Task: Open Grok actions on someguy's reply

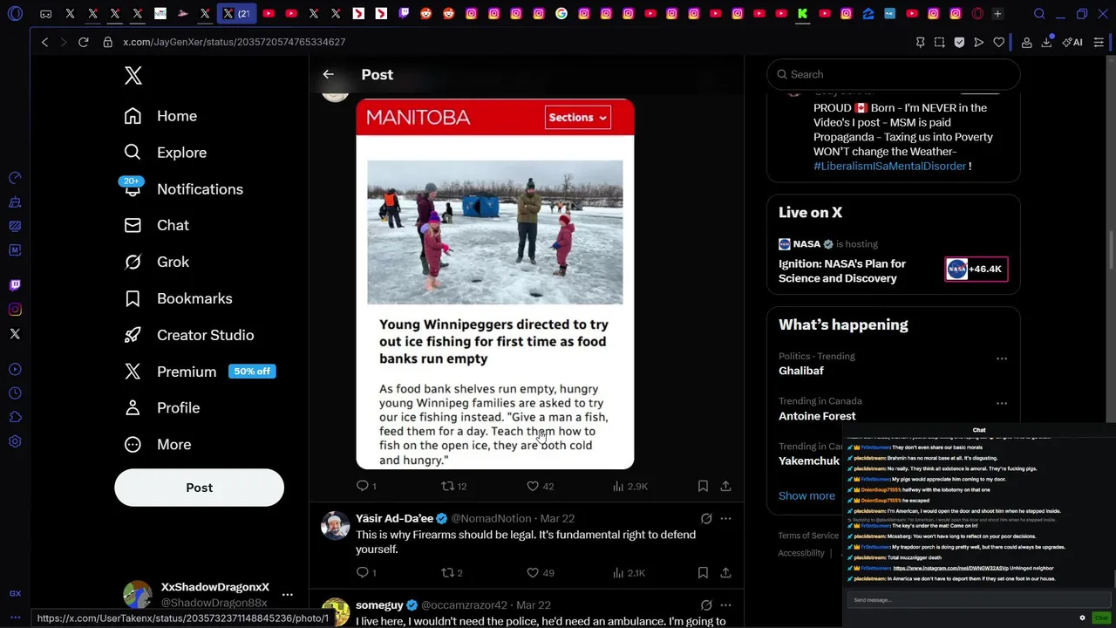Action: point(706,604)
